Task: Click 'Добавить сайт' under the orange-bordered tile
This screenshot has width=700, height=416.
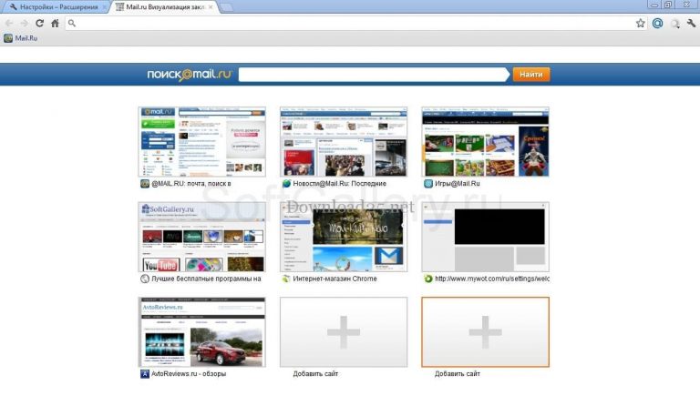Action: pyautogui.click(x=458, y=373)
